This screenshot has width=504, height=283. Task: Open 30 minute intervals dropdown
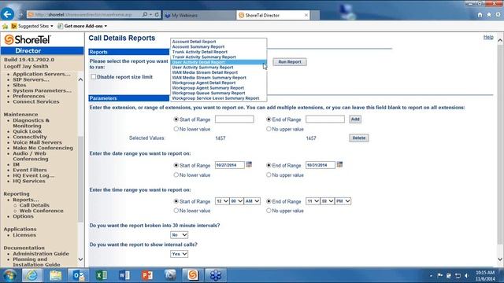[x=179, y=235]
